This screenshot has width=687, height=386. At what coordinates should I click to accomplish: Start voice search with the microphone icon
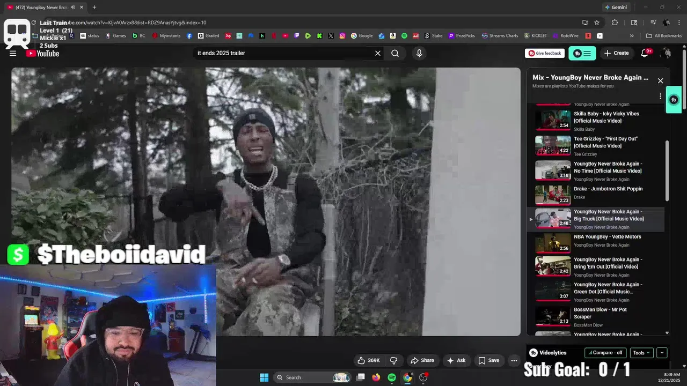coord(419,53)
